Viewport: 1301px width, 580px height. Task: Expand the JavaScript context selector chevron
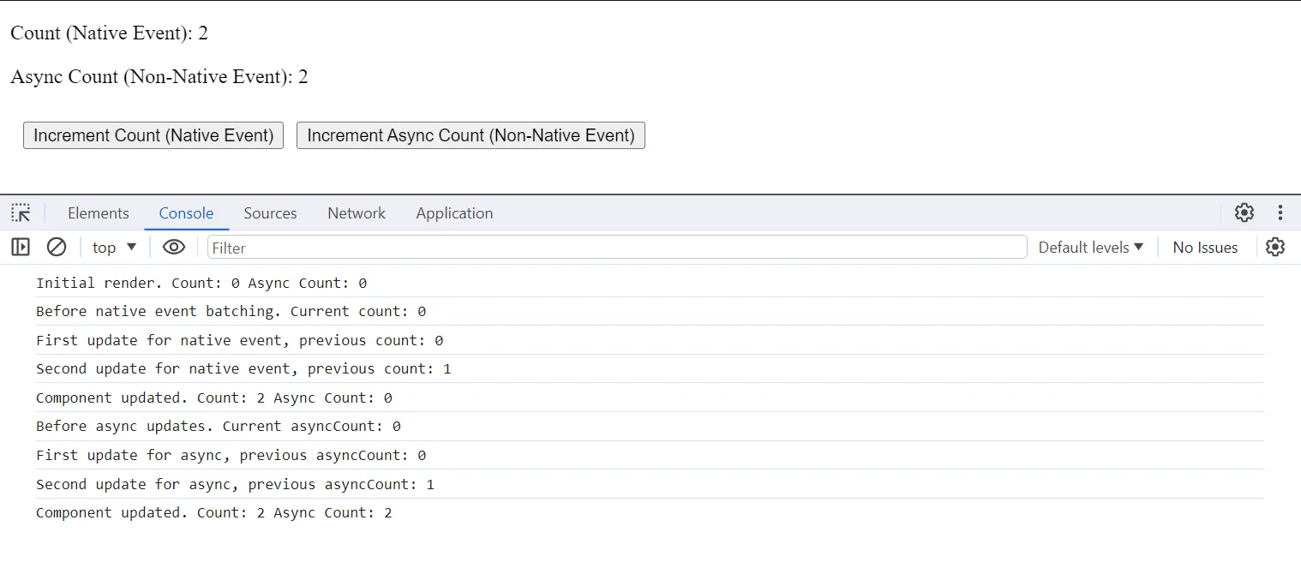[131, 247]
